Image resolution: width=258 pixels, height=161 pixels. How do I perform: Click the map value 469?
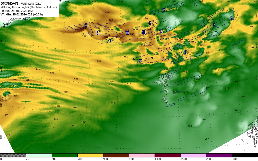pyautogui.click(x=56, y=119)
